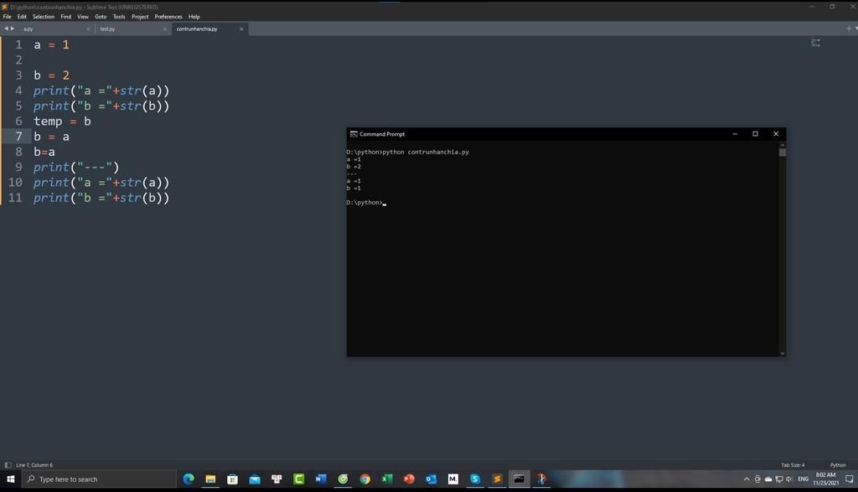Close the a.py tab
This screenshot has width=858, height=492.
pos(88,29)
